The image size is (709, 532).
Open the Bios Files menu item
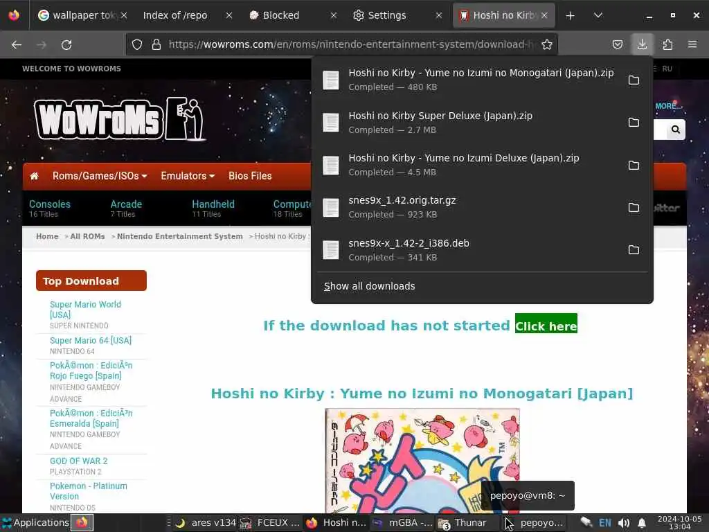(x=250, y=176)
